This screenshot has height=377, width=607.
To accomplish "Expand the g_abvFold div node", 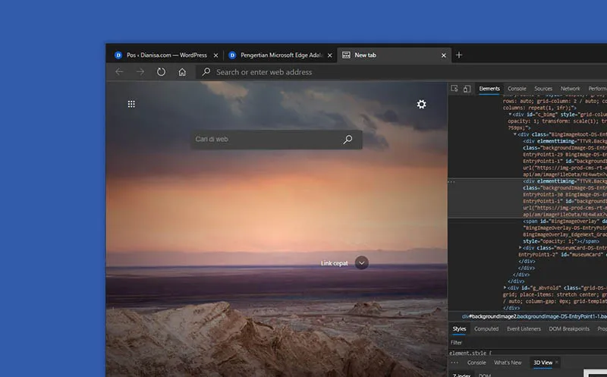I will coord(505,288).
